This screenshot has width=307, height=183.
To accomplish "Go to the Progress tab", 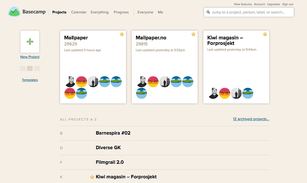I will [121, 12].
